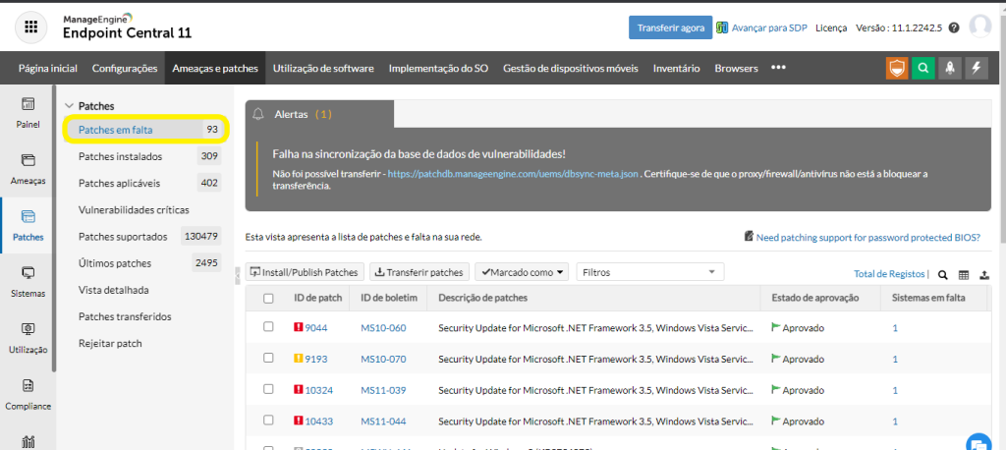Open the green search icon in navbar

(922, 68)
